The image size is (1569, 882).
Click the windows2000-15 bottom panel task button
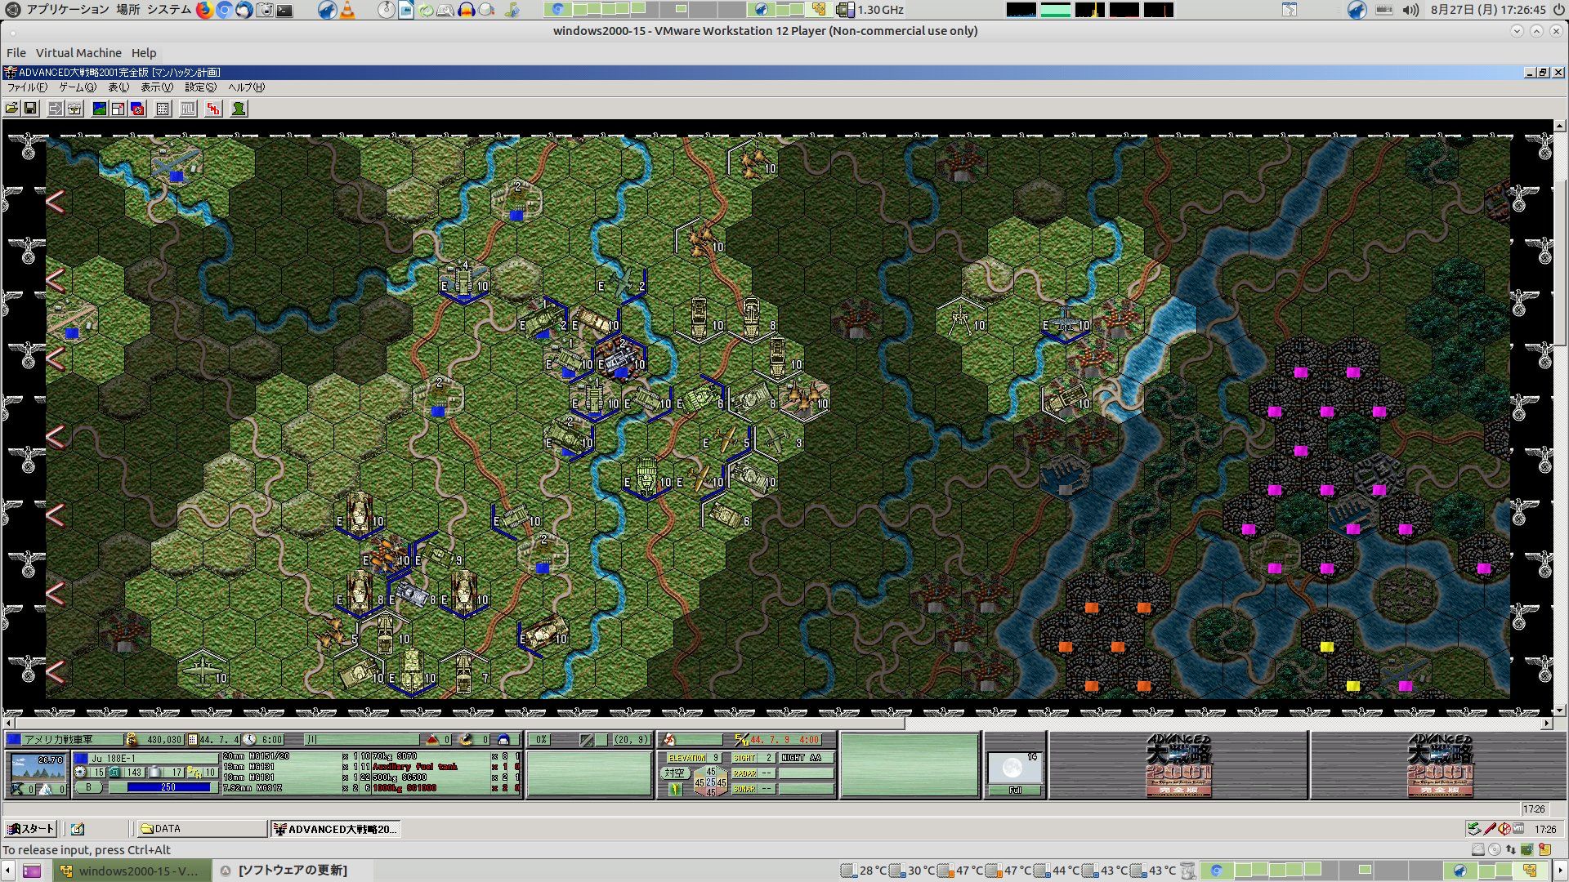point(133,871)
